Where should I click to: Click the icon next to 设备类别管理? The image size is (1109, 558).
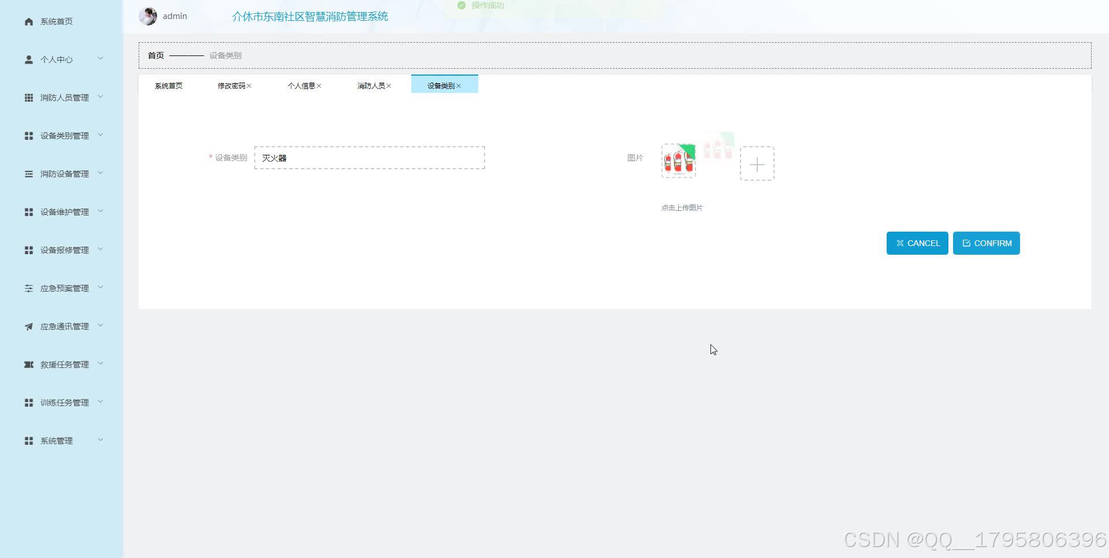(28, 135)
